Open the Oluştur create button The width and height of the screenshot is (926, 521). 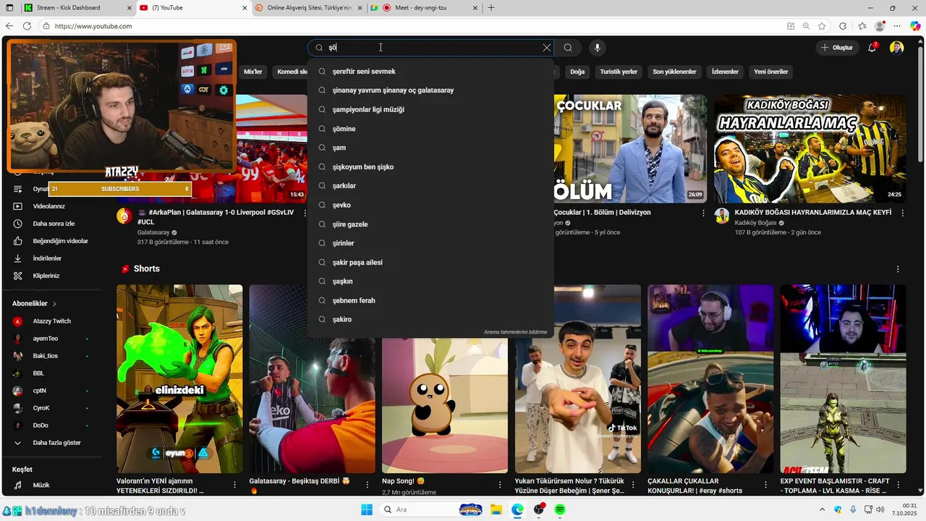[x=837, y=48]
